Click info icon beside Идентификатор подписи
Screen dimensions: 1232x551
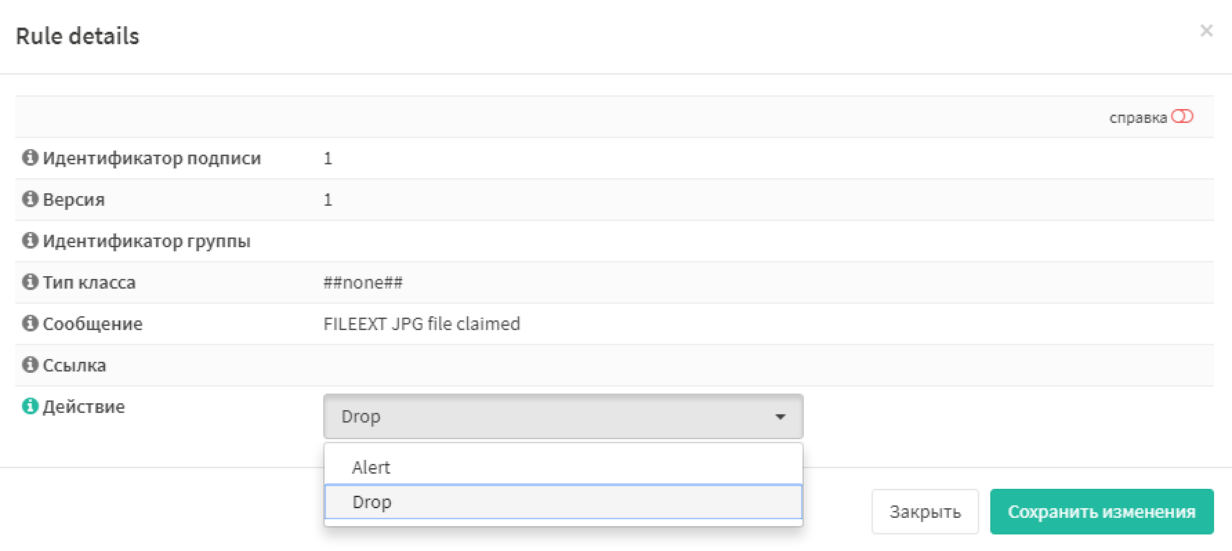30,157
